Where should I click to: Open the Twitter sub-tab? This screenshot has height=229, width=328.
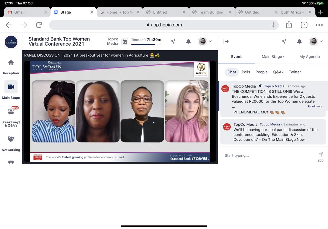click(295, 72)
